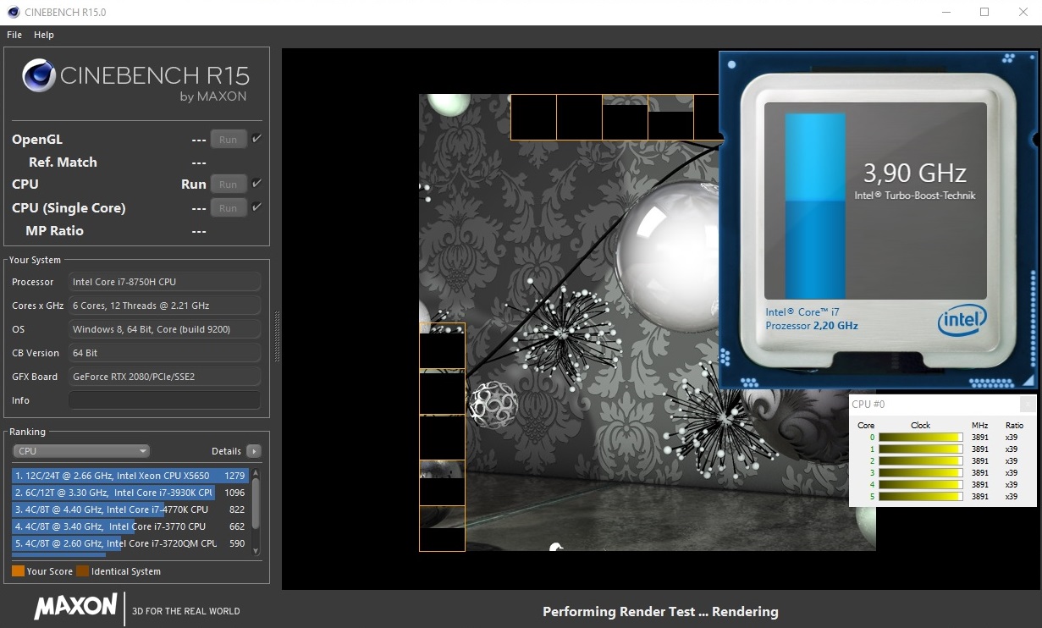This screenshot has height=628, width=1042.
Task: Click the empty Info text field
Action: click(x=164, y=400)
